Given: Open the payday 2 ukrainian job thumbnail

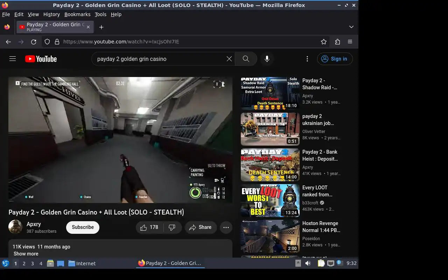Looking at the screenshot, I should [270, 129].
